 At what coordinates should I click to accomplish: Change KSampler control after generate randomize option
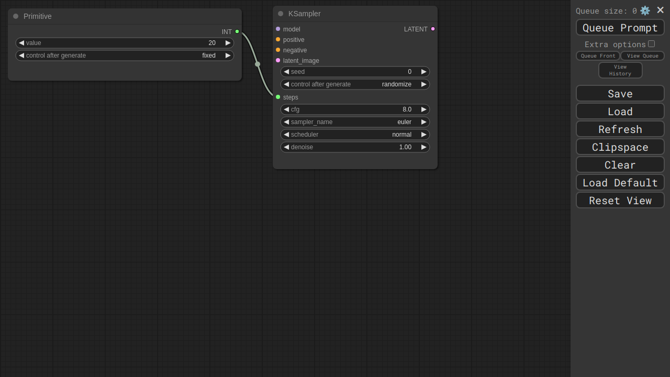coord(355,84)
